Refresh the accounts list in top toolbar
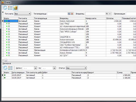The height and width of the screenshot is (102, 136). click(5, 8)
